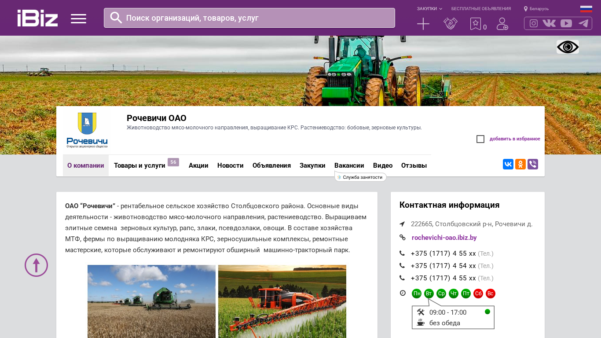Click the Рочевичи ОАО company title

coord(157,118)
